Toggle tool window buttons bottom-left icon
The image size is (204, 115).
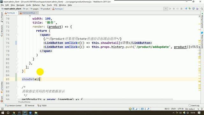click(x=2, y=109)
